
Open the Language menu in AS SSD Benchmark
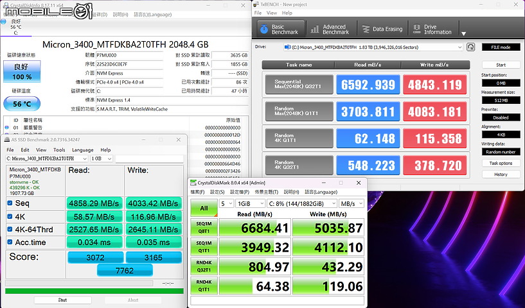[82, 150]
